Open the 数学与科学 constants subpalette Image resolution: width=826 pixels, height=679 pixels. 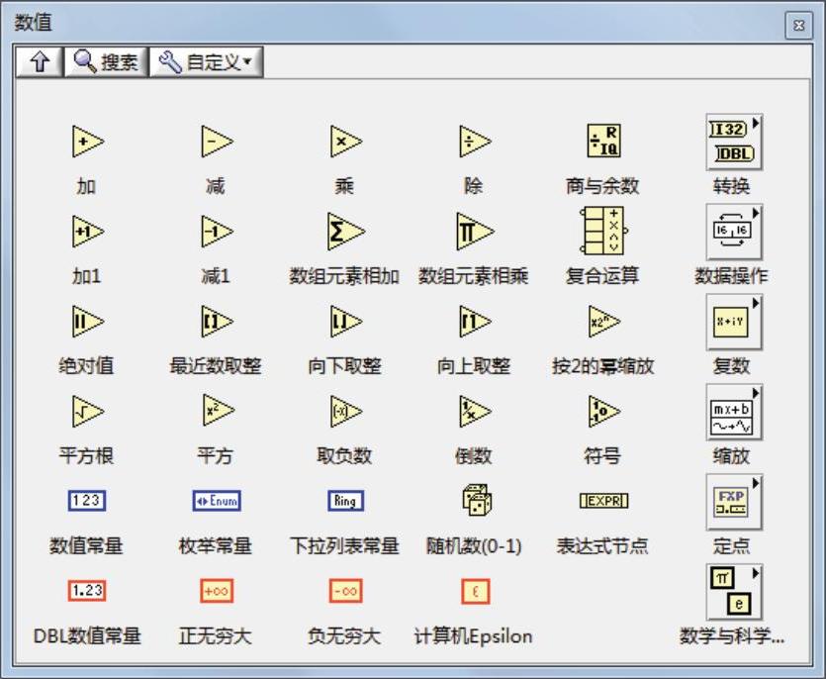[734, 592]
